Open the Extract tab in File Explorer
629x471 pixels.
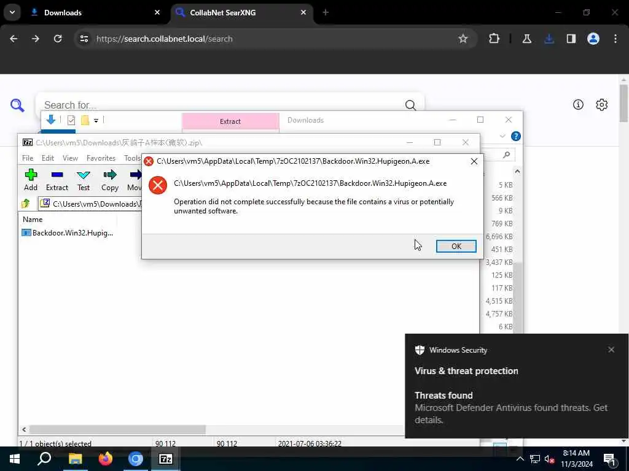pos(230,121)
